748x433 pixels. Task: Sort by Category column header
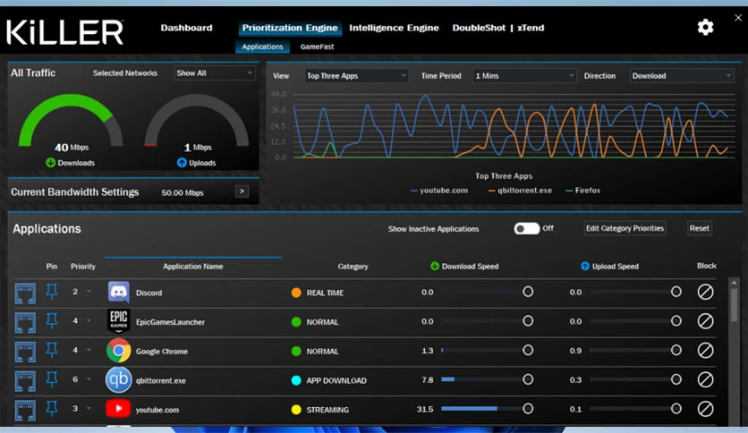(x=353, y=266)
